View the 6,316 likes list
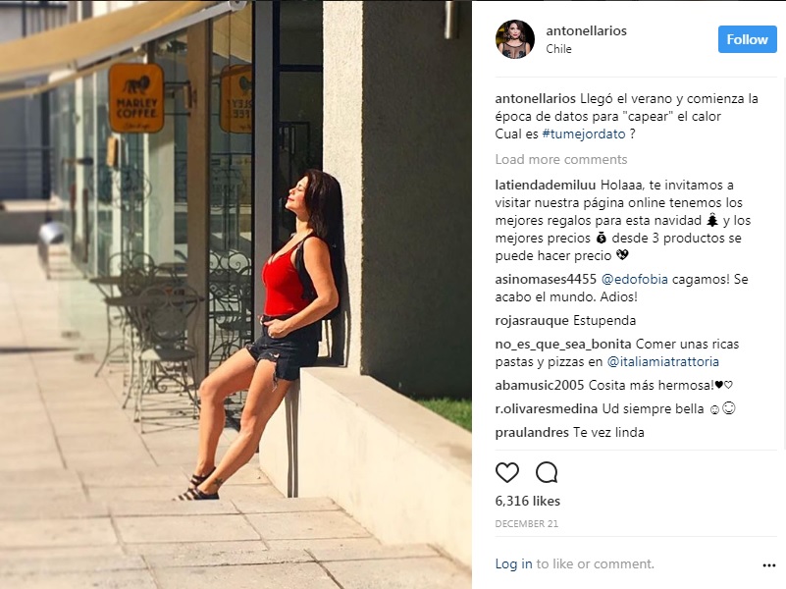This screenshot has height=589, width=786. [x=527, y=501]
